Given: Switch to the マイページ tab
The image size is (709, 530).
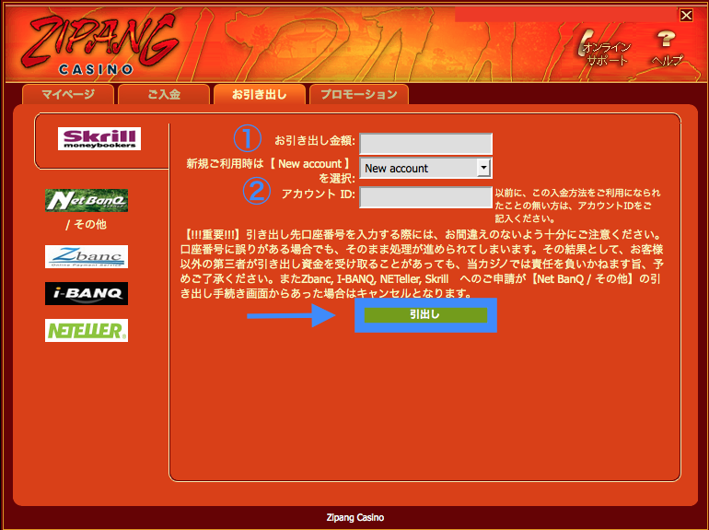Looking at the screenshot, I should click(x=68, y=94).
